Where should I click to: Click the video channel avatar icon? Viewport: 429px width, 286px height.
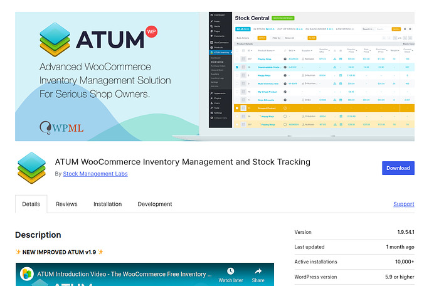coord(27,274)
